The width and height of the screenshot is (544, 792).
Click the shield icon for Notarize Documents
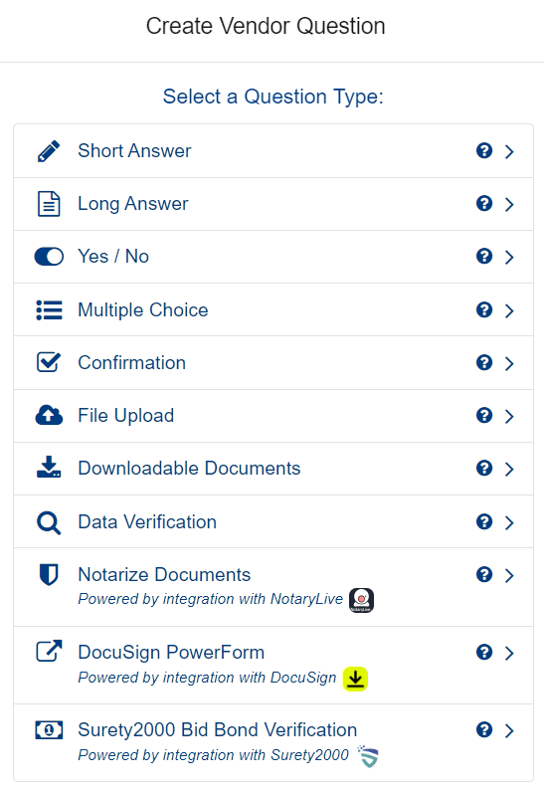(x=49, y=575)
